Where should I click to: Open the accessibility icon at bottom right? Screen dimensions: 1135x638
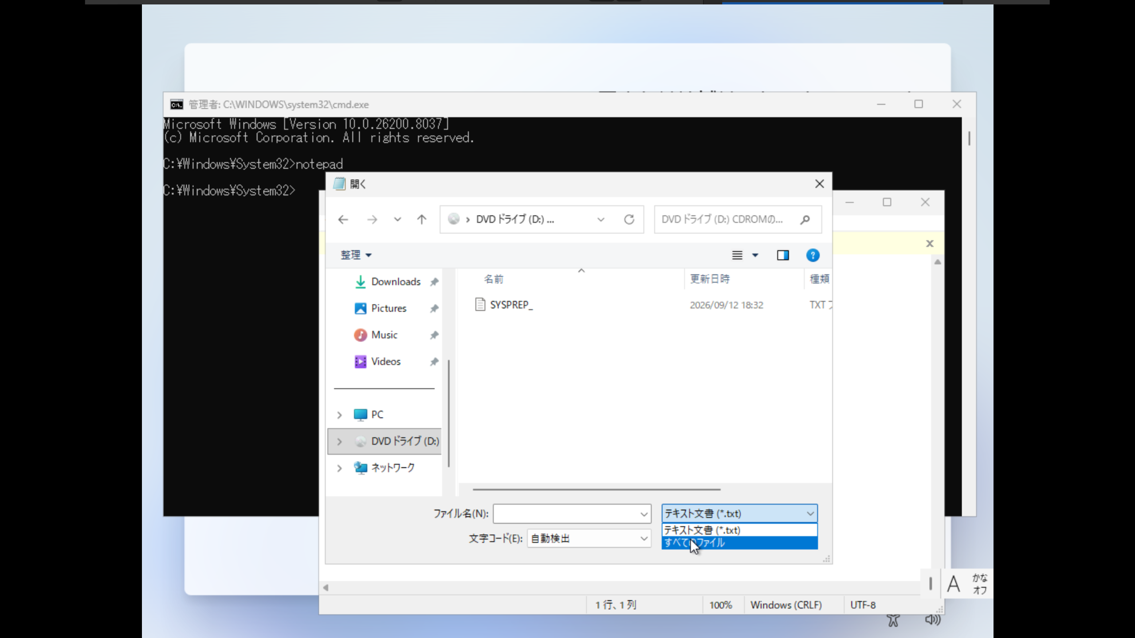pos(893,620)
